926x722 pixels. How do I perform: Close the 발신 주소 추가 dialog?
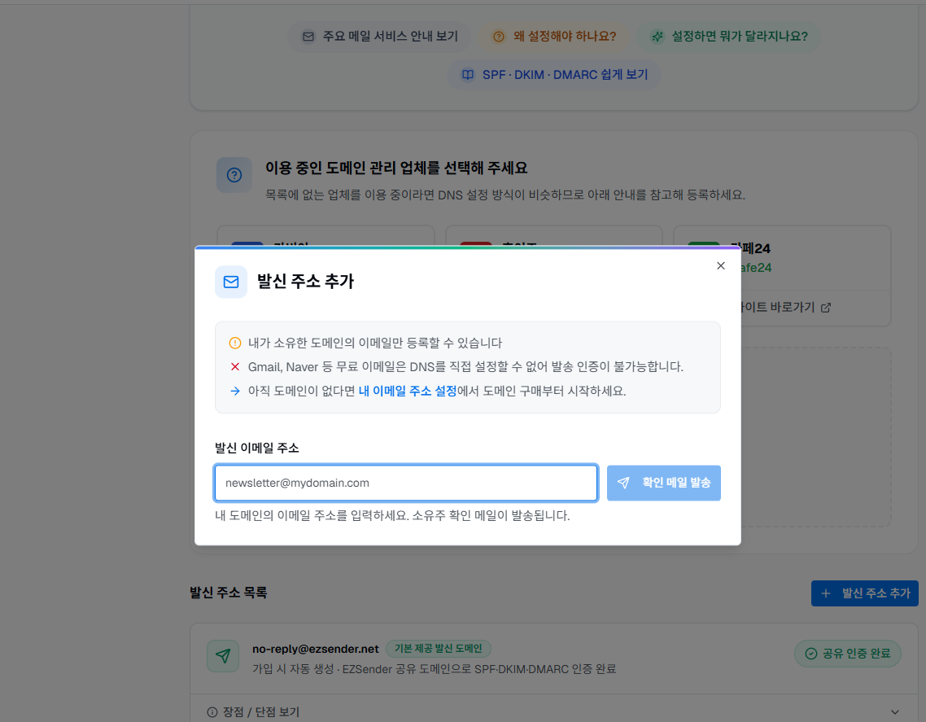pos(720,266)
